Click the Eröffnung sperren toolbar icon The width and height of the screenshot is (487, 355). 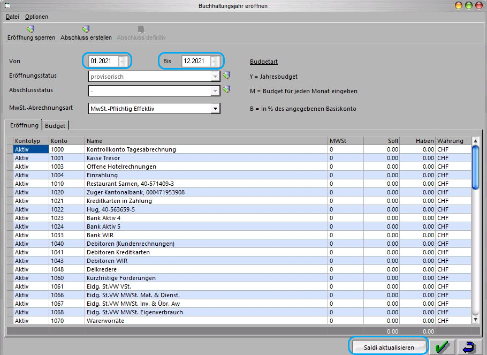pos(31,29)
